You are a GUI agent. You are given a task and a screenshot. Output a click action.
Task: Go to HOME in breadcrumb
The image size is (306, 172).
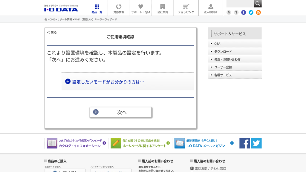point(51,19)
